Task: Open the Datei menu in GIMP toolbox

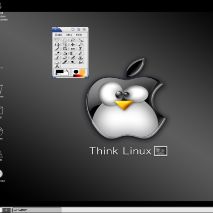Action: click(59, 35)
